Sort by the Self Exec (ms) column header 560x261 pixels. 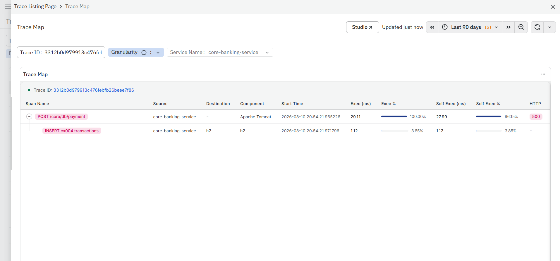[451, 104]
